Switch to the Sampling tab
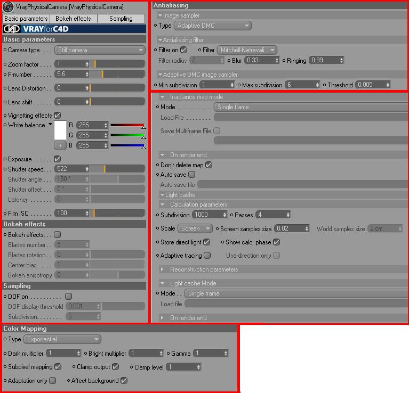Viewport: 409px width, 393px height. coord(121,19)
